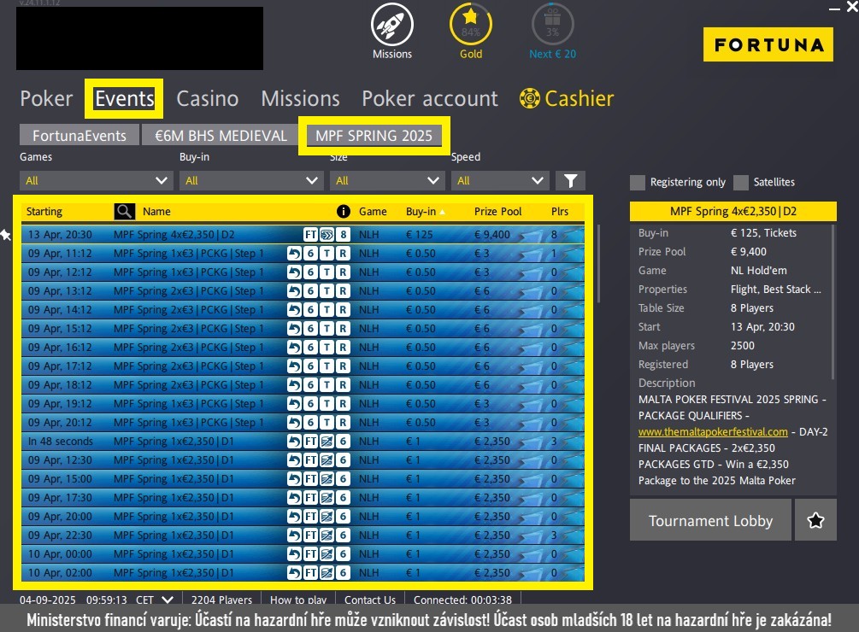
Task: Add tournament to favorites with star button
Action: [x=815, y=520]
